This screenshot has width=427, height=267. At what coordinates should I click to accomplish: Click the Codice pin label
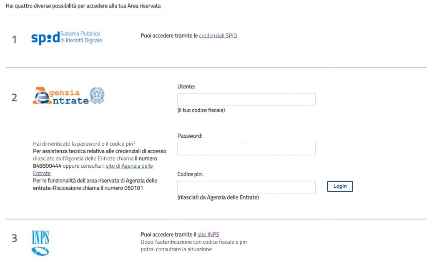(x=190, y=174)
